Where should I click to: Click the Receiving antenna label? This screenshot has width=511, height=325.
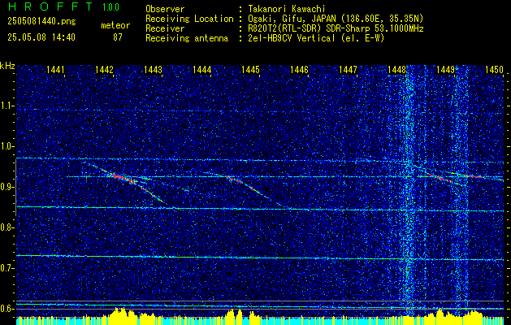click(187, 38)
